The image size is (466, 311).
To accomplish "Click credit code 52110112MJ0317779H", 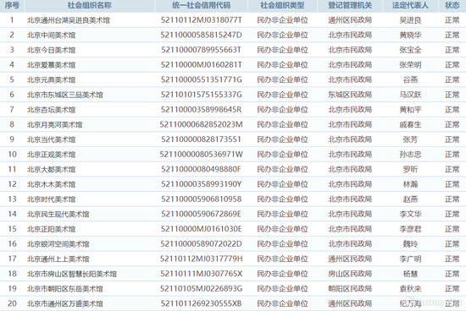I will (x=201, y=259).
